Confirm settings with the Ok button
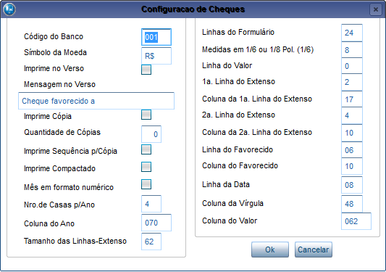Screen dimensions: 386x272 pos(270,250)
